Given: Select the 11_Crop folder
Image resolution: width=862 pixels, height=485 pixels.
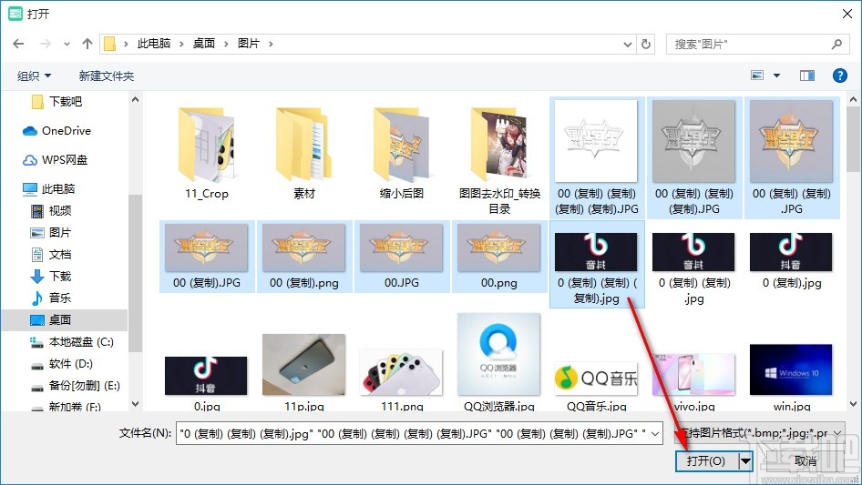Looking at the screenshot, I should 207,153.
